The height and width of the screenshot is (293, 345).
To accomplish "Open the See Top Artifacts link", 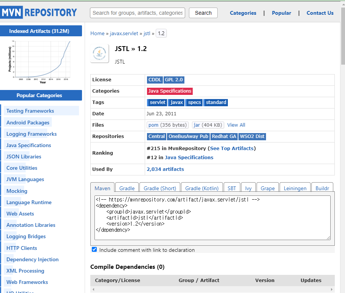I will click(232, 148).
